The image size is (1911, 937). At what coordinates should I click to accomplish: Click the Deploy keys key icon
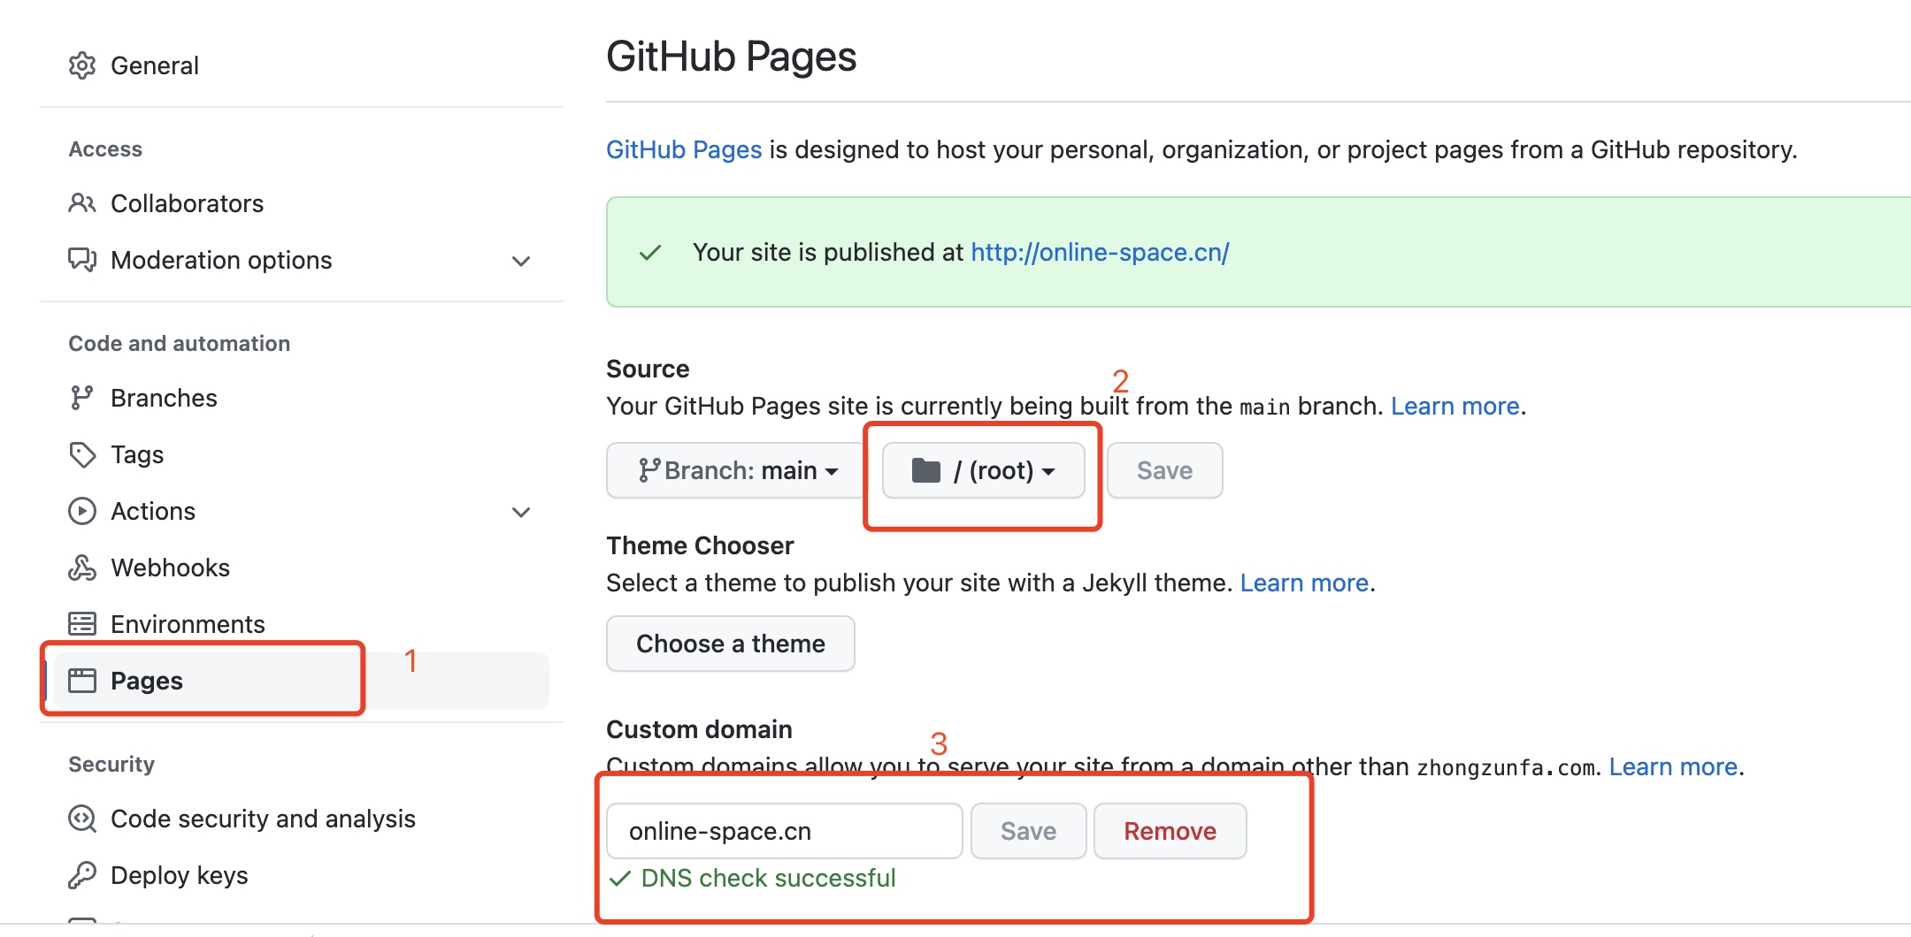(x=82, y=875)
